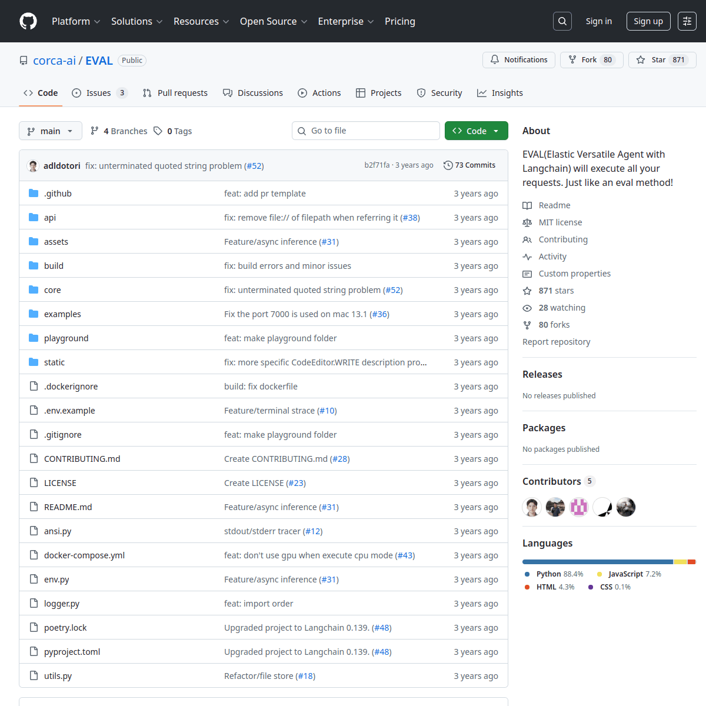The height and width of the screenshot is (706, 706).
Task: Open search with the magnifier icon
Action: [x=562, y=21]
